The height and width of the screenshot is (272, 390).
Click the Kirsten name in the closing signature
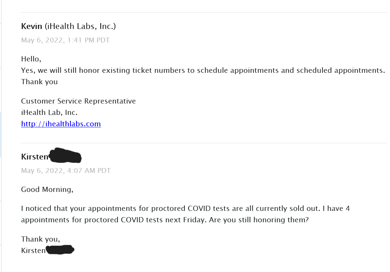[x=33, y=251]
